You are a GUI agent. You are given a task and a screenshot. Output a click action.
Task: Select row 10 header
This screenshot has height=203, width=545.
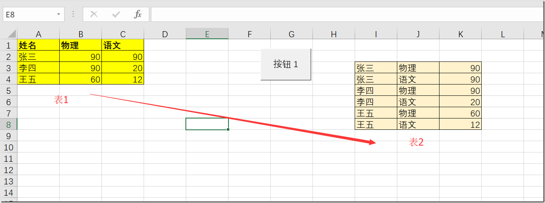(x=9, y=147)
